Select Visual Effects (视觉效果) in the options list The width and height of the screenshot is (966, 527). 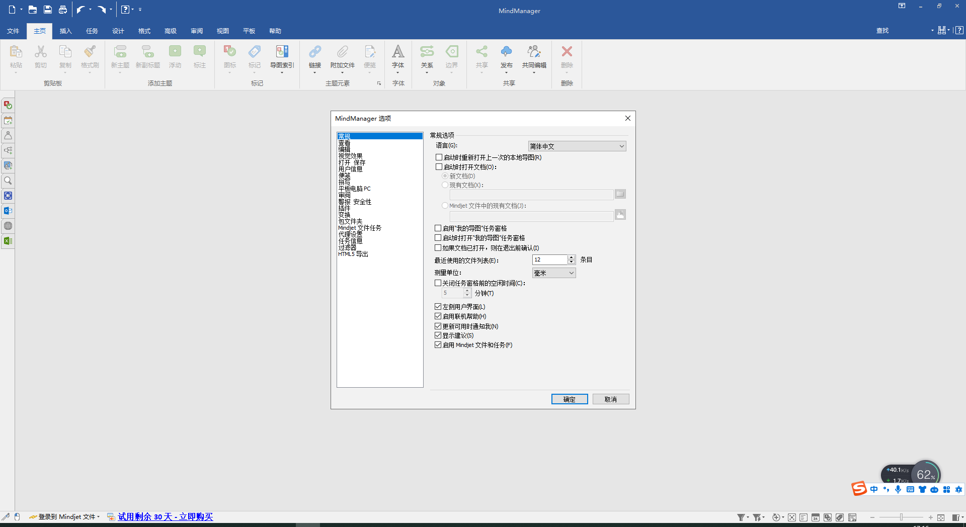(350, 156)
